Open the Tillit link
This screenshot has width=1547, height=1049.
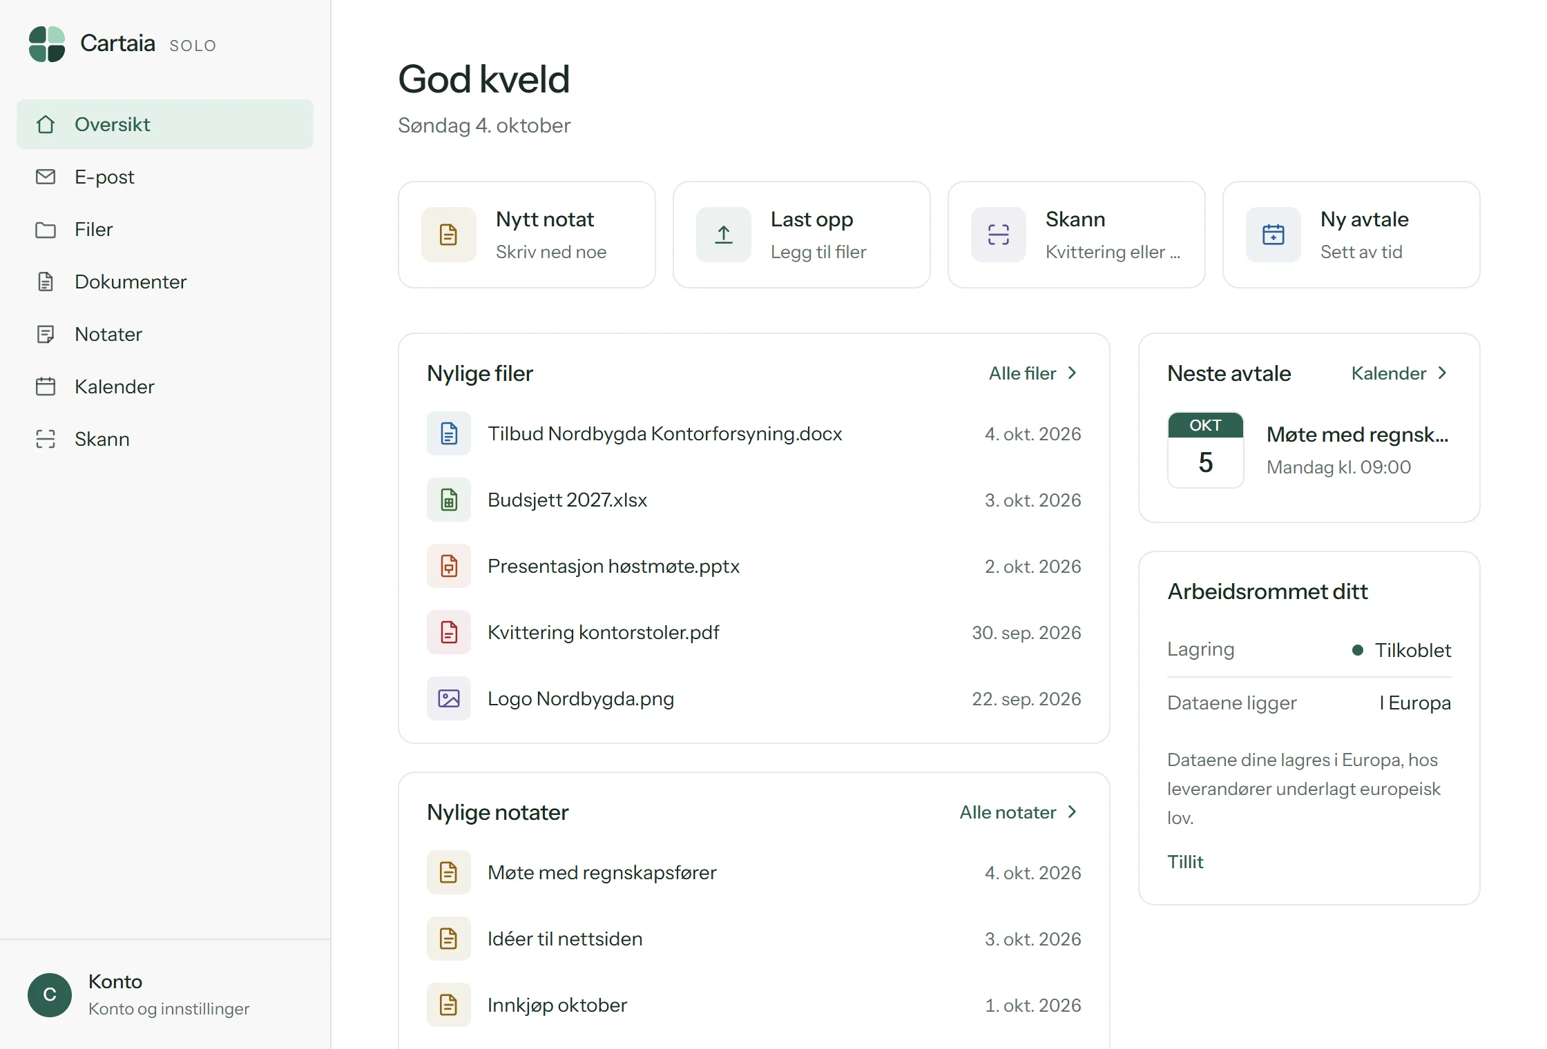[x=1185, y=862]
